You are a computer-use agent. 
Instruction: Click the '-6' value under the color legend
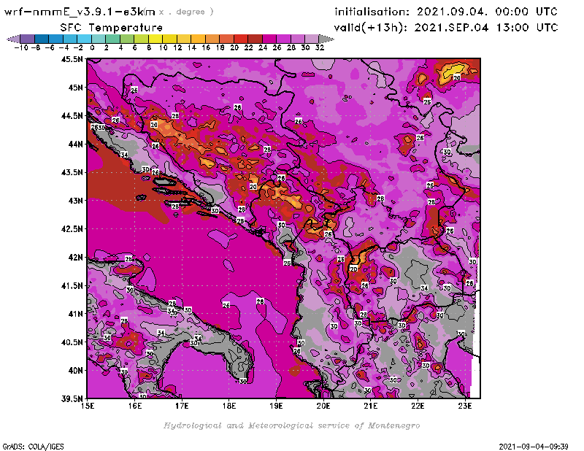[x=50, y=47]
